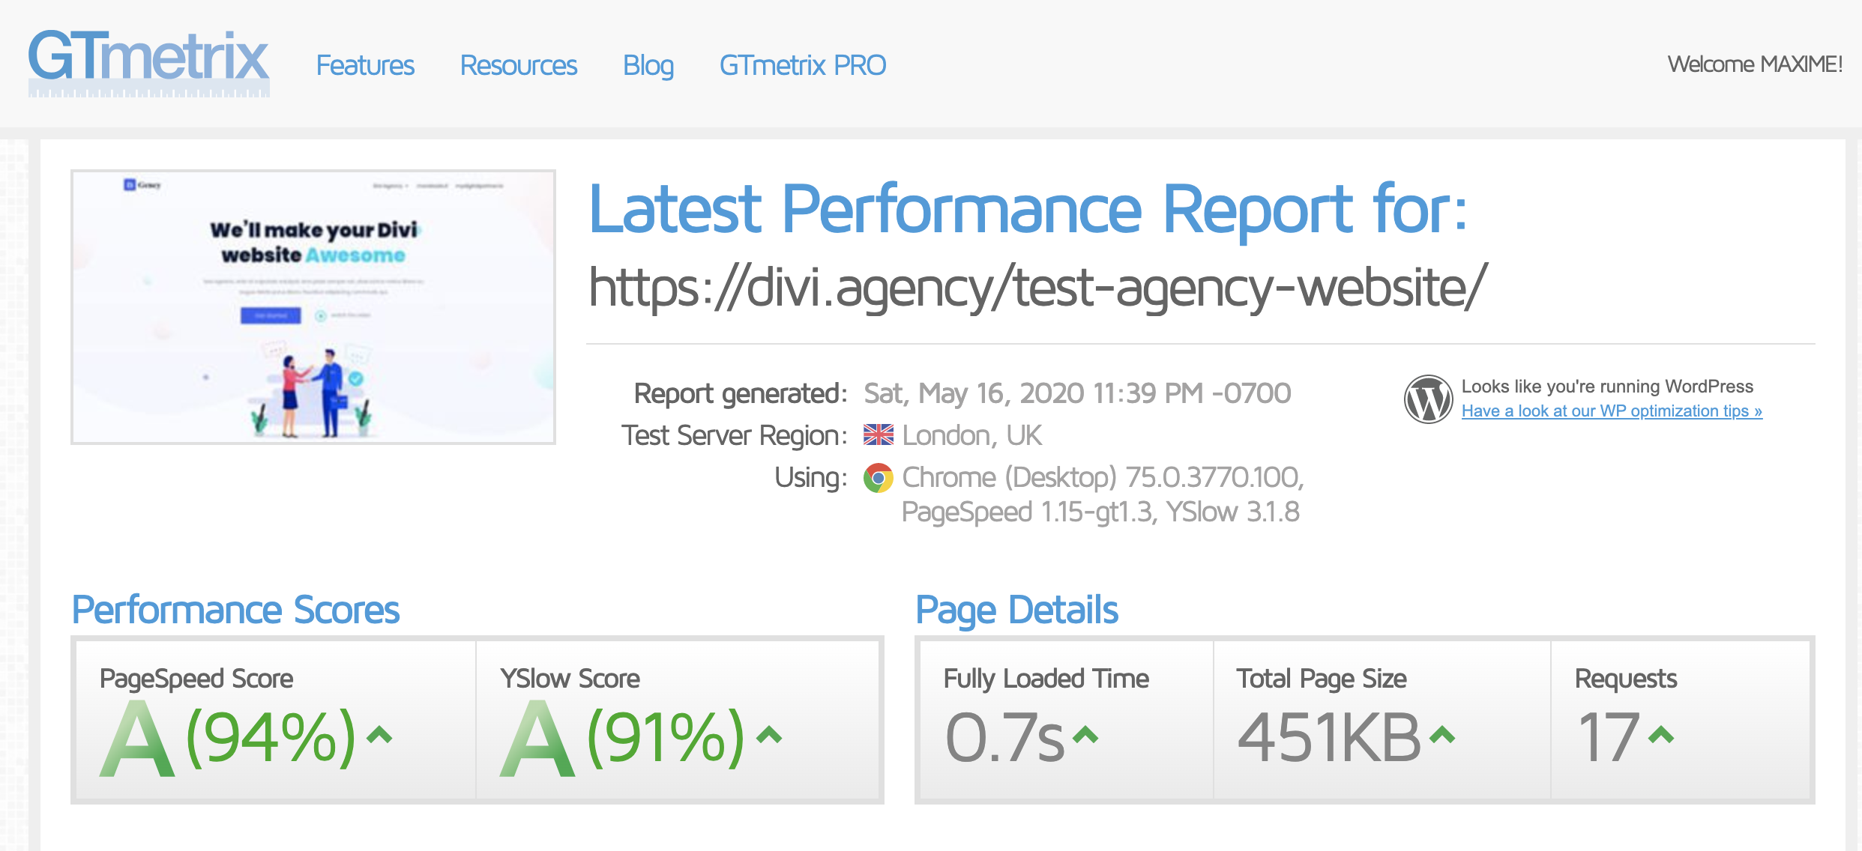
Task: Open the Resources menu item
Action: point(519,65)
